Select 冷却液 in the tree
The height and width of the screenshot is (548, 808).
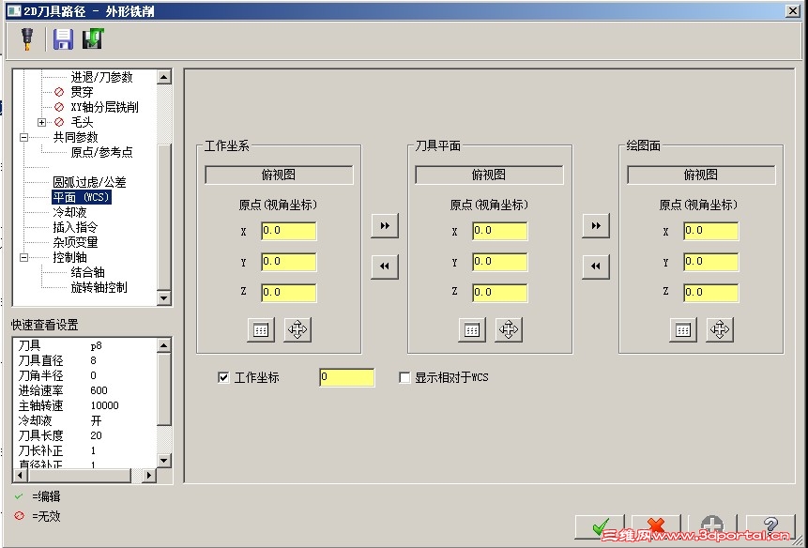coord(69,212)
